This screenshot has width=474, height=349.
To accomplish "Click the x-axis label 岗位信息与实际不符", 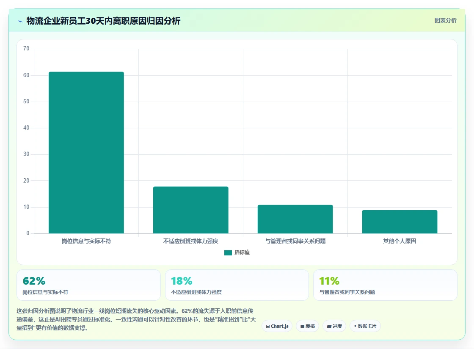I will coord(86,241).
